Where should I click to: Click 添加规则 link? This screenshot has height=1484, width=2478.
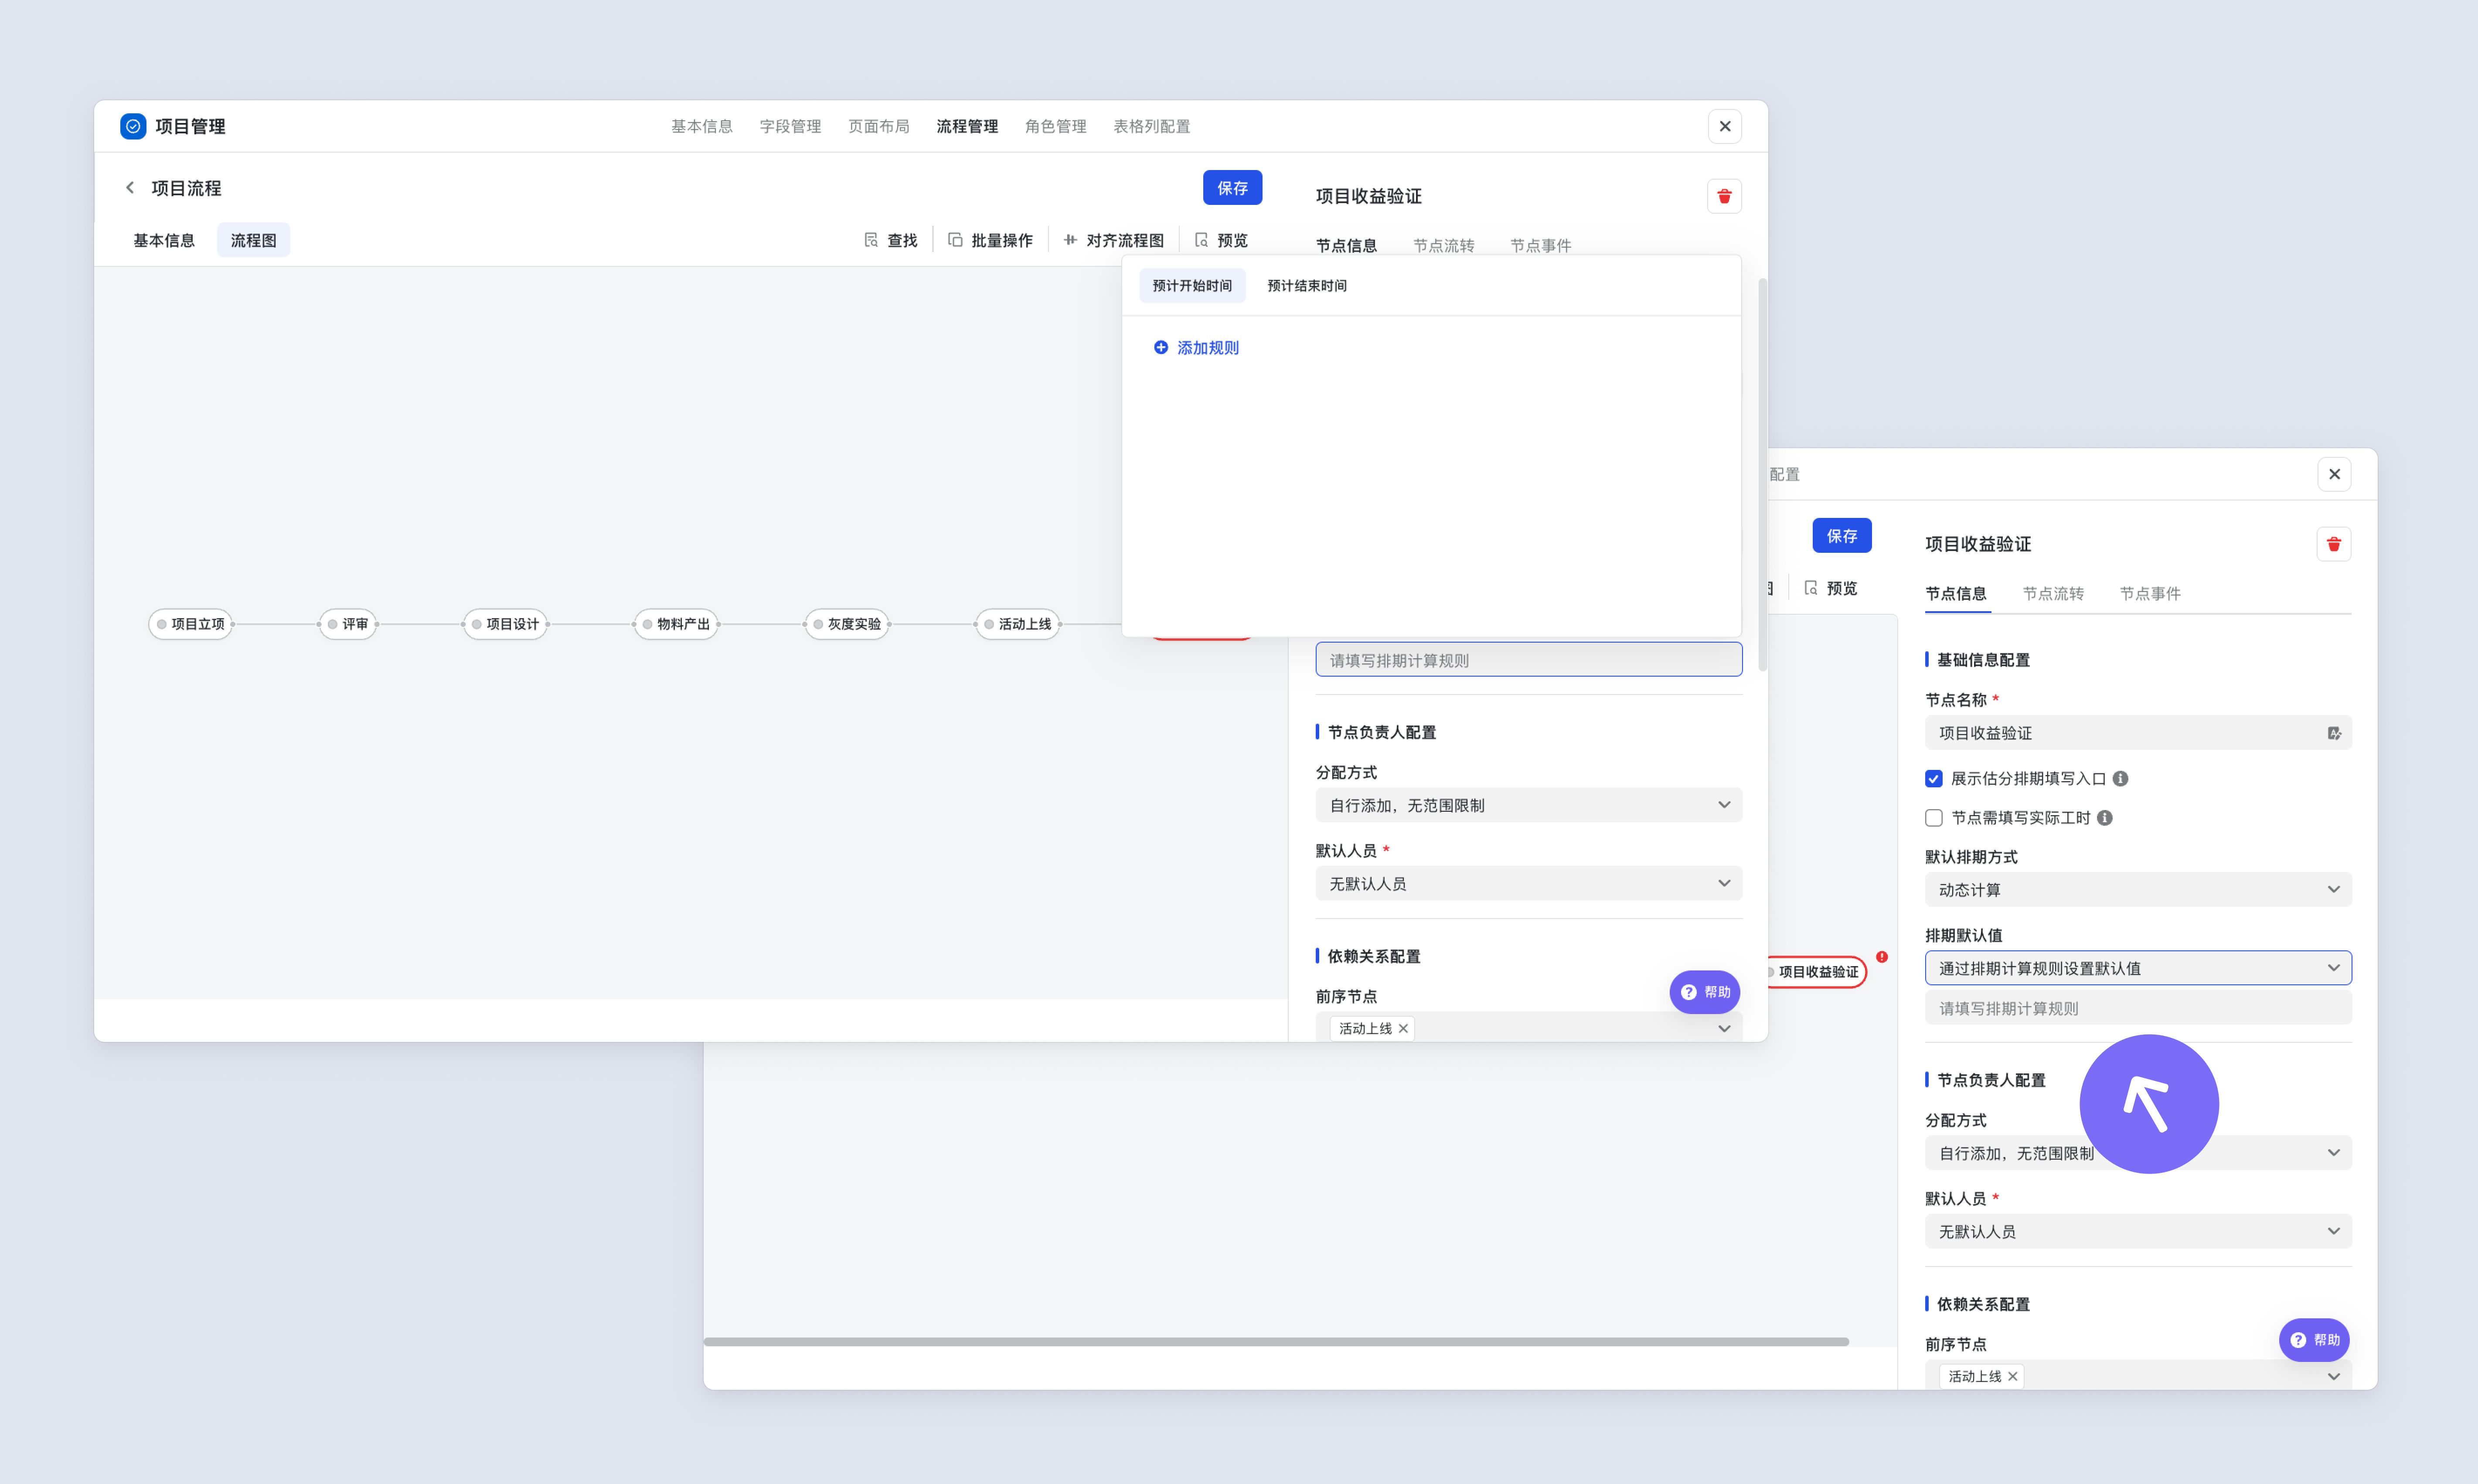point(1208,347)
